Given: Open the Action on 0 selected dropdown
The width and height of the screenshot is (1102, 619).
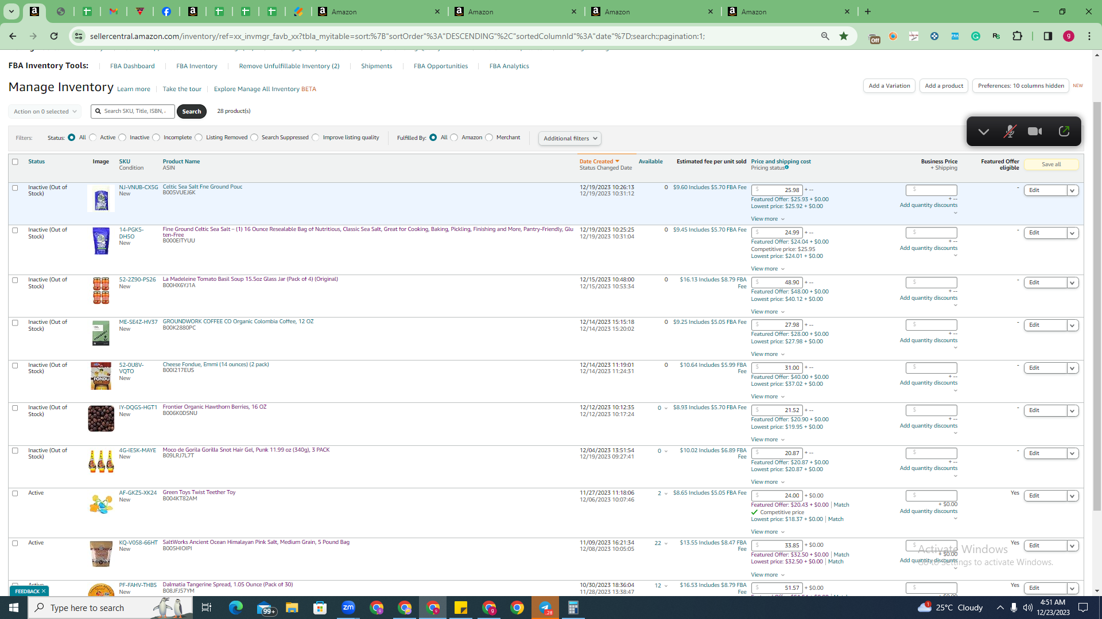Looking at the screenshot, I should pos(45,112).
